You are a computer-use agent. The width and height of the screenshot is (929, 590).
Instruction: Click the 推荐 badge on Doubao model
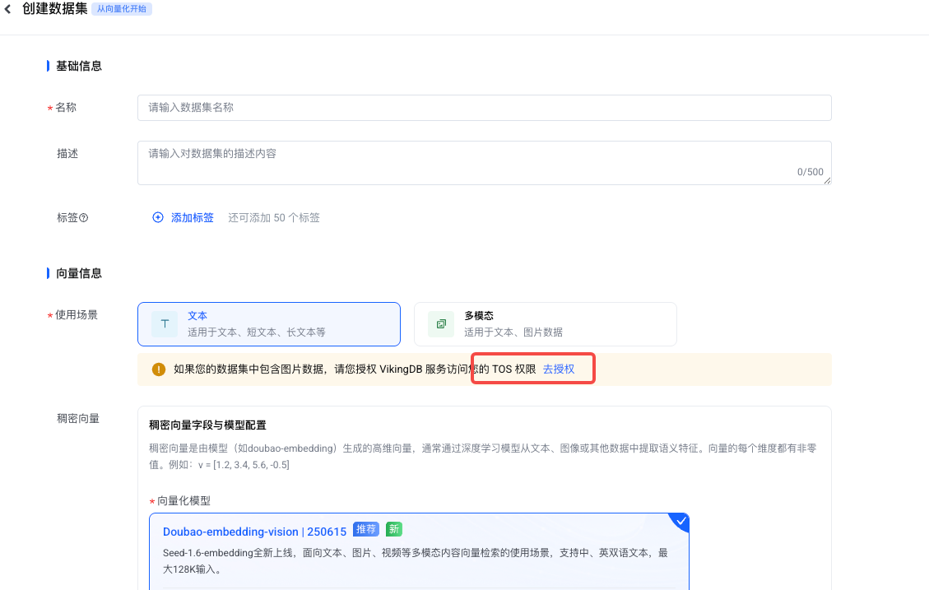click(x=365, y=529)
